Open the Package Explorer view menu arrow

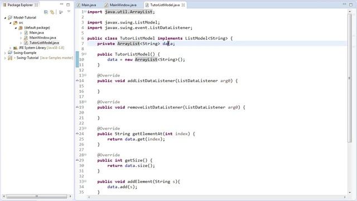69,12
